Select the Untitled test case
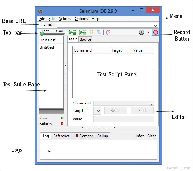 tap(47, 47)
